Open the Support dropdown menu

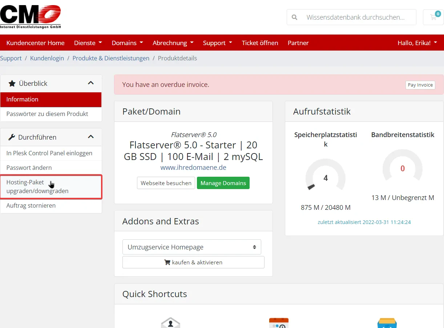point(218,43)
